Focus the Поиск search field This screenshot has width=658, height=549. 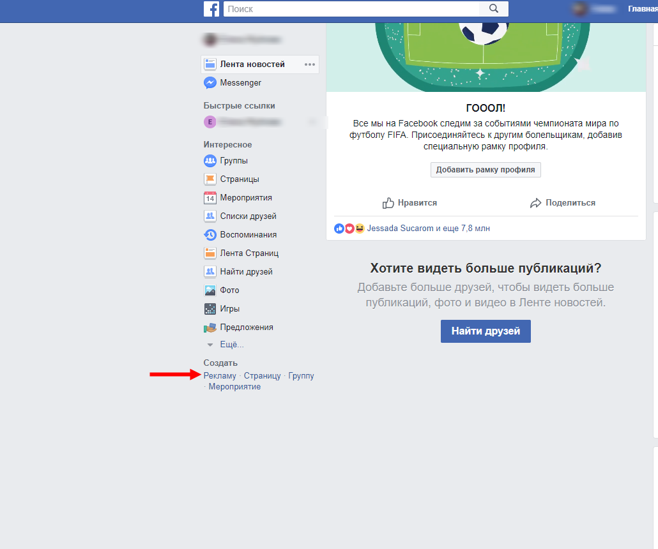[351, 9]
